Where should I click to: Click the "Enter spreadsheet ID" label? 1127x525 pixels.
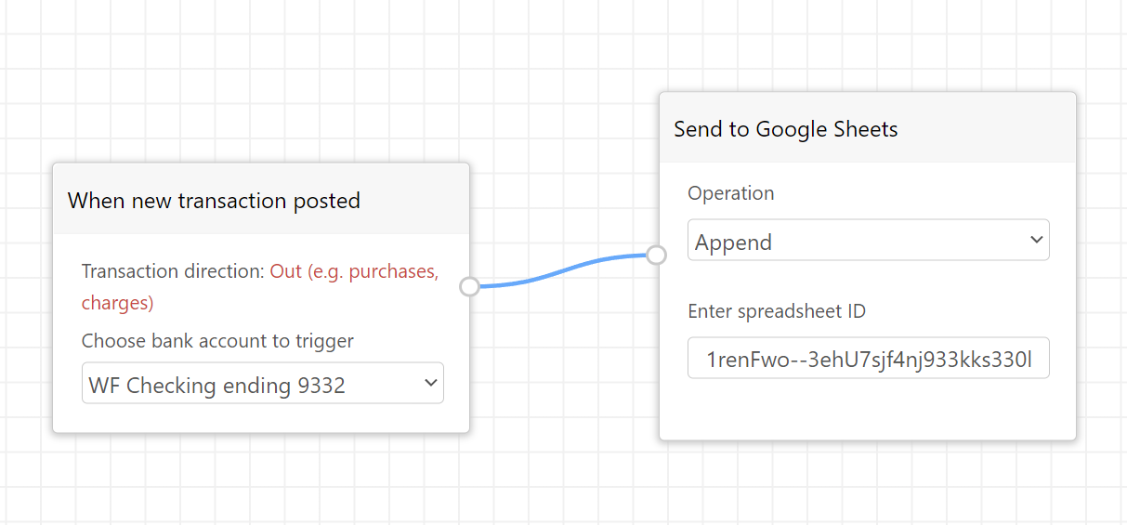(x=777, y=311)
